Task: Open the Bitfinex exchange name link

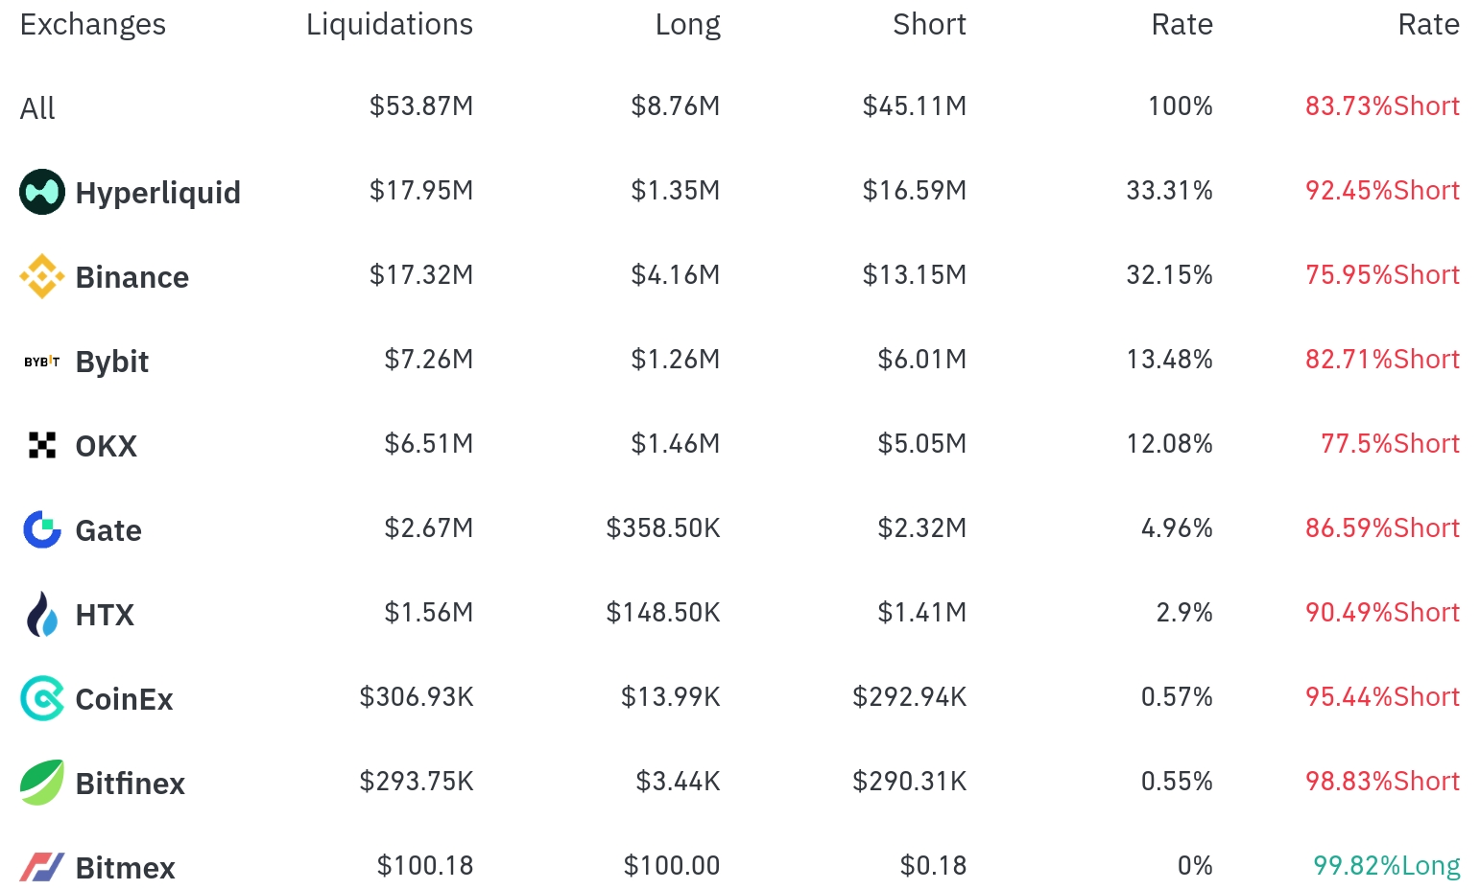Action: tap(130, 784)
